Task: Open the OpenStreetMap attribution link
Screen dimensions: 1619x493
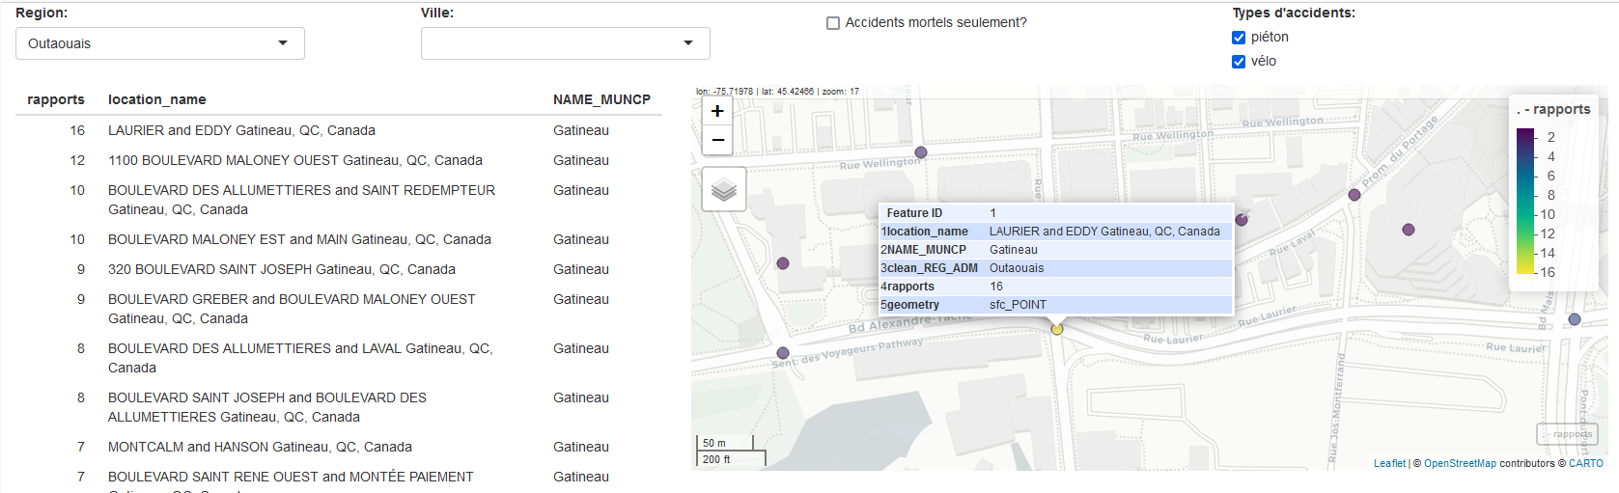Action: click(x=1460, y=463)
